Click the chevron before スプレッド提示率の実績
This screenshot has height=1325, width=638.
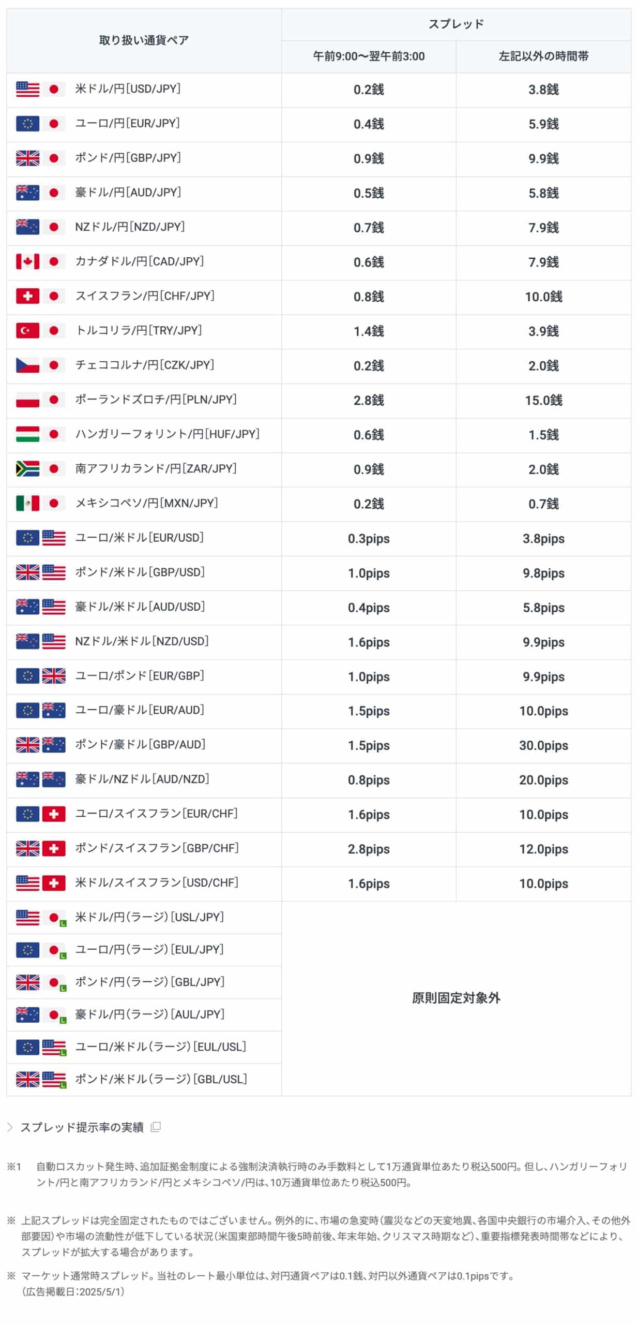point(10,1127)
